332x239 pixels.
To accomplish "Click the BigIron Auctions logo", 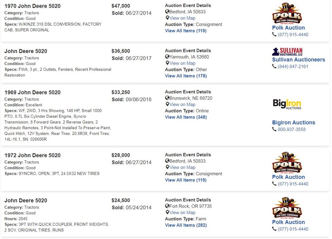I will (287, 104).
